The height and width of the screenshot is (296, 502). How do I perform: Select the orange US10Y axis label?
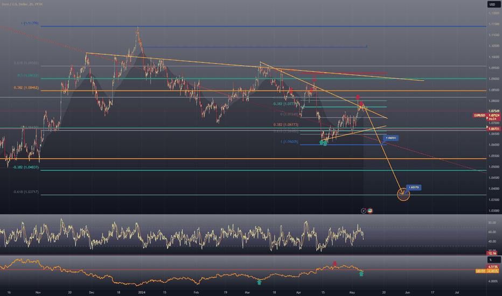(x=480, y=271)
